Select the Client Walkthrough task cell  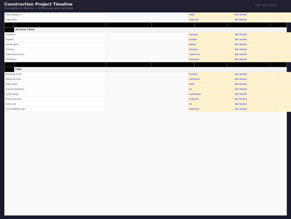55,109
